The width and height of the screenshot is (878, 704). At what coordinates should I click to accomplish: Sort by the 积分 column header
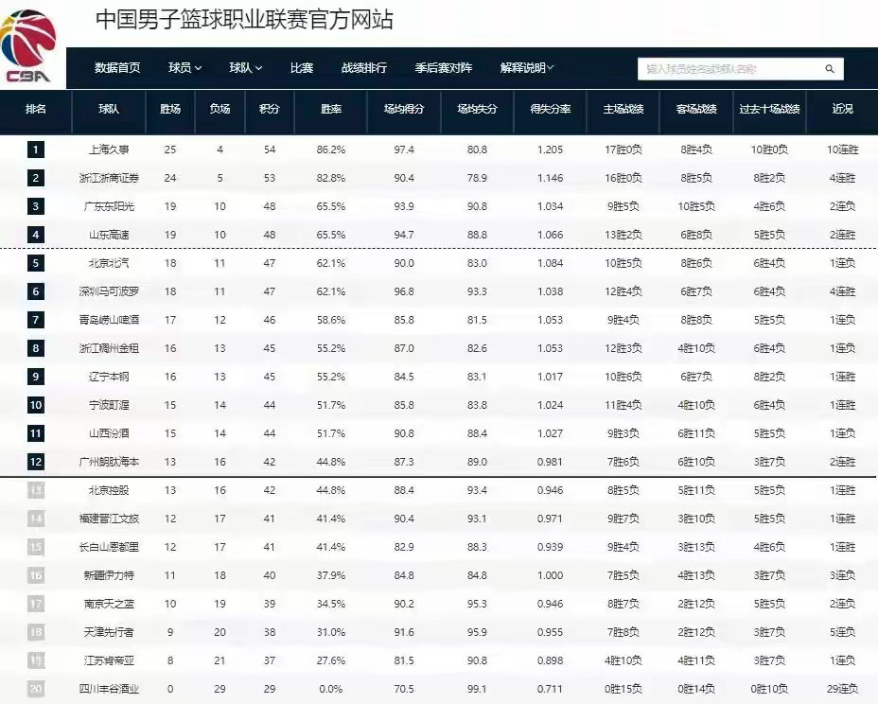(x=270, y=109)
